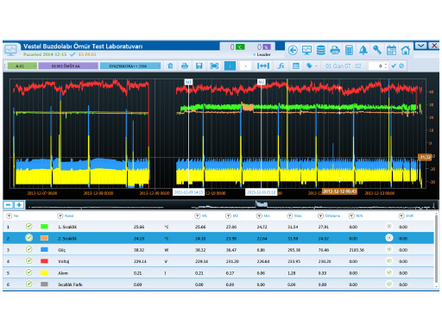442x331 pixels.
Task: Click the green °C indicator badge
Action: pyautogui.click(x=240, y=47)
